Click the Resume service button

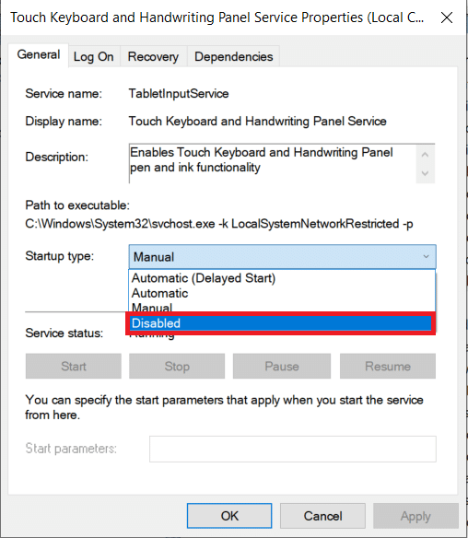tap(388, 366)
